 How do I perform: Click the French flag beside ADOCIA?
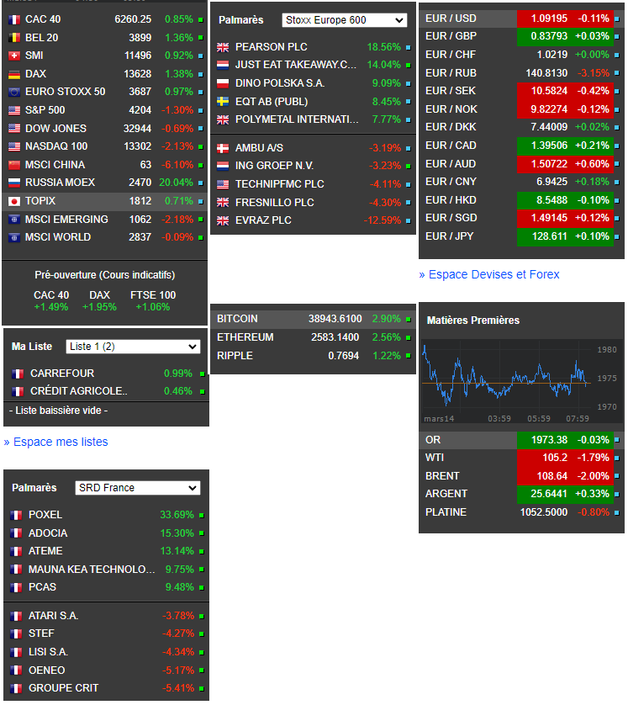(x=16, y=533)
